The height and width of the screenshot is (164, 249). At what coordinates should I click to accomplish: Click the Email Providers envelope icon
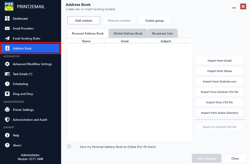(x=7, y=28)
